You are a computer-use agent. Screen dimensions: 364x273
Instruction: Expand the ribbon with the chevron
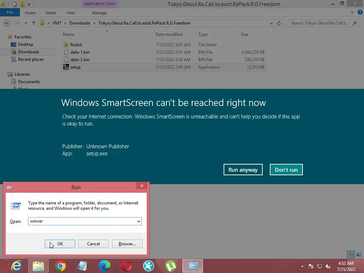[x=352, y=12]
